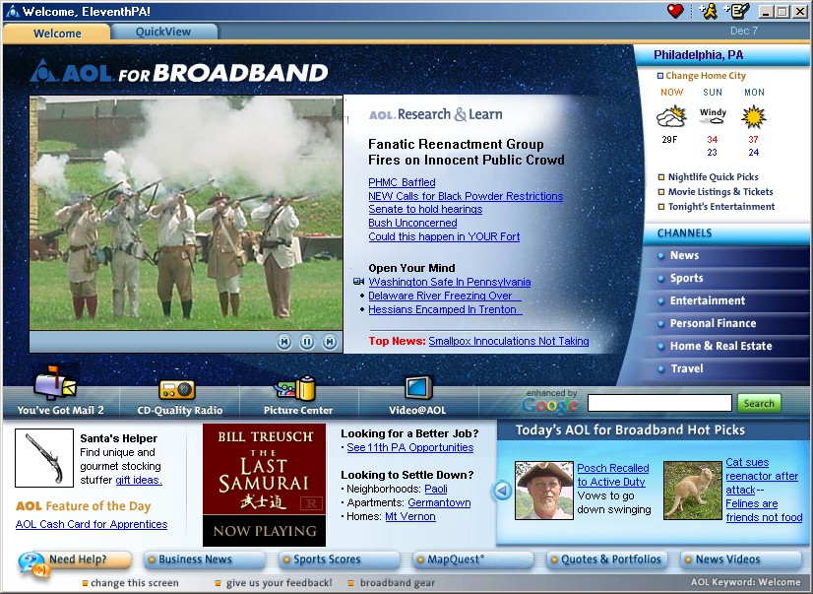Click give us your feedback!

(279, 583)
